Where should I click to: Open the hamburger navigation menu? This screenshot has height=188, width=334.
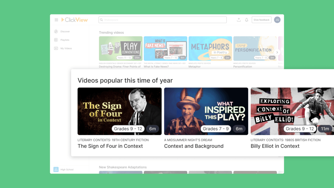(x=56, y=20)
